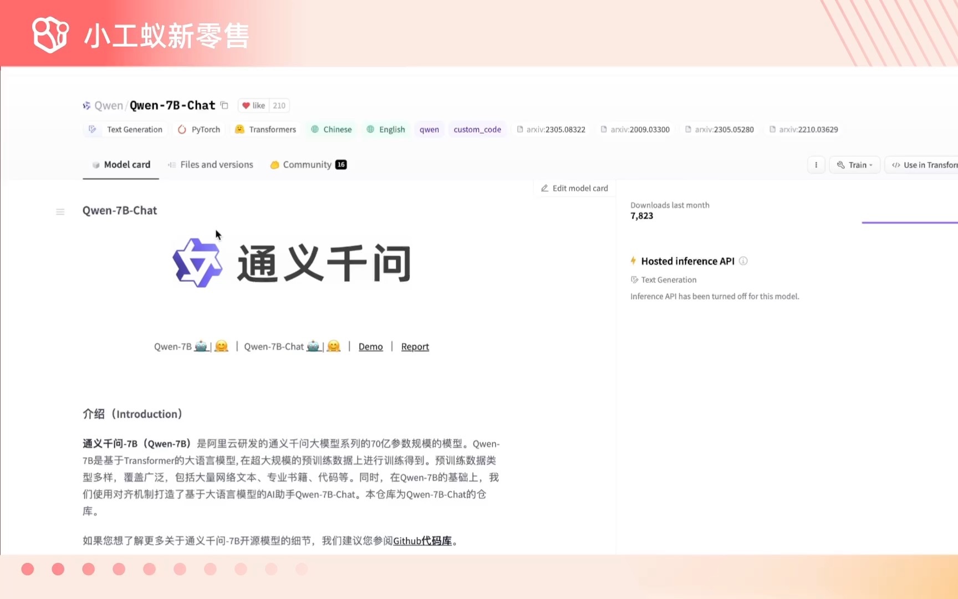Select the English language tag

[386, 129]
